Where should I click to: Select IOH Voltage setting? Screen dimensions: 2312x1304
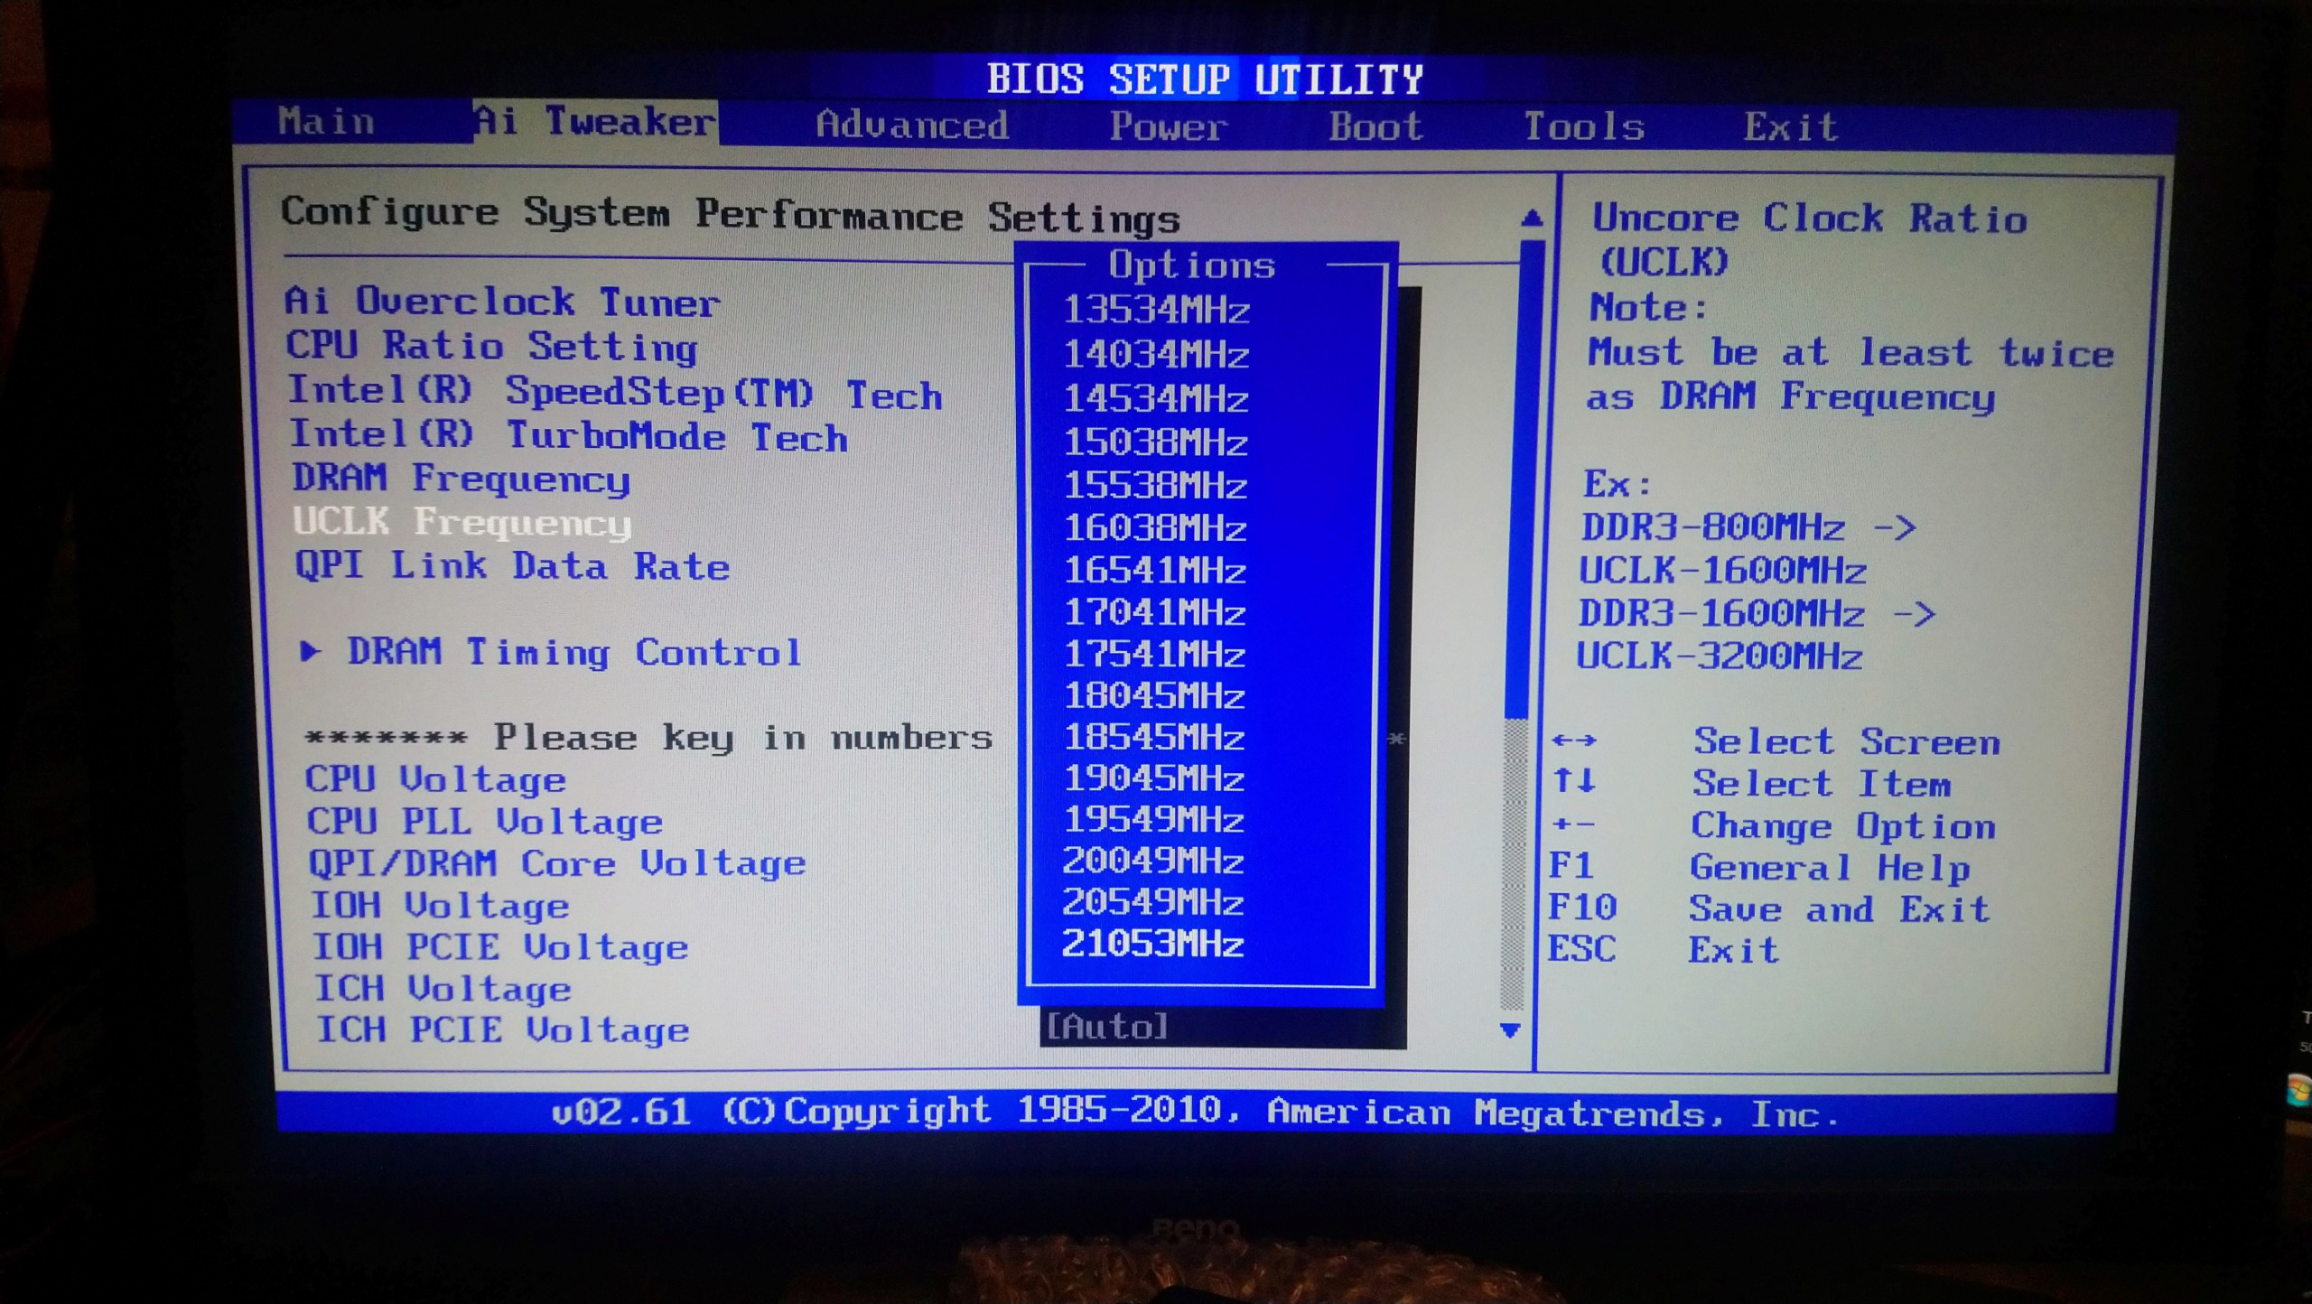(x=440, y=905)
